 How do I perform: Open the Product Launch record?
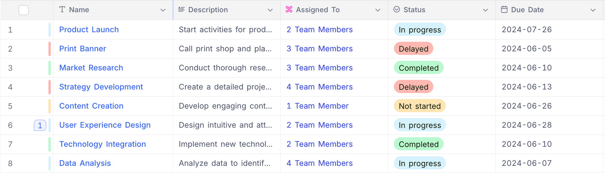tap(89, 30)
